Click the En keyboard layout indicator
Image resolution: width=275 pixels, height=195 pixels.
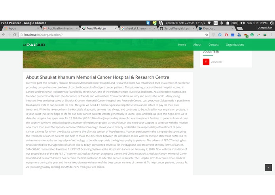[216, 23]
